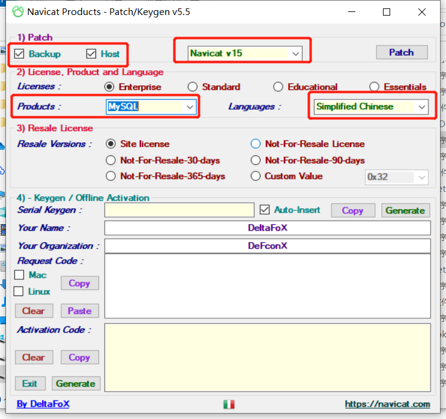
Task: Pick Not-For-Resale-365-days option
Action: (x=110, y=176)
